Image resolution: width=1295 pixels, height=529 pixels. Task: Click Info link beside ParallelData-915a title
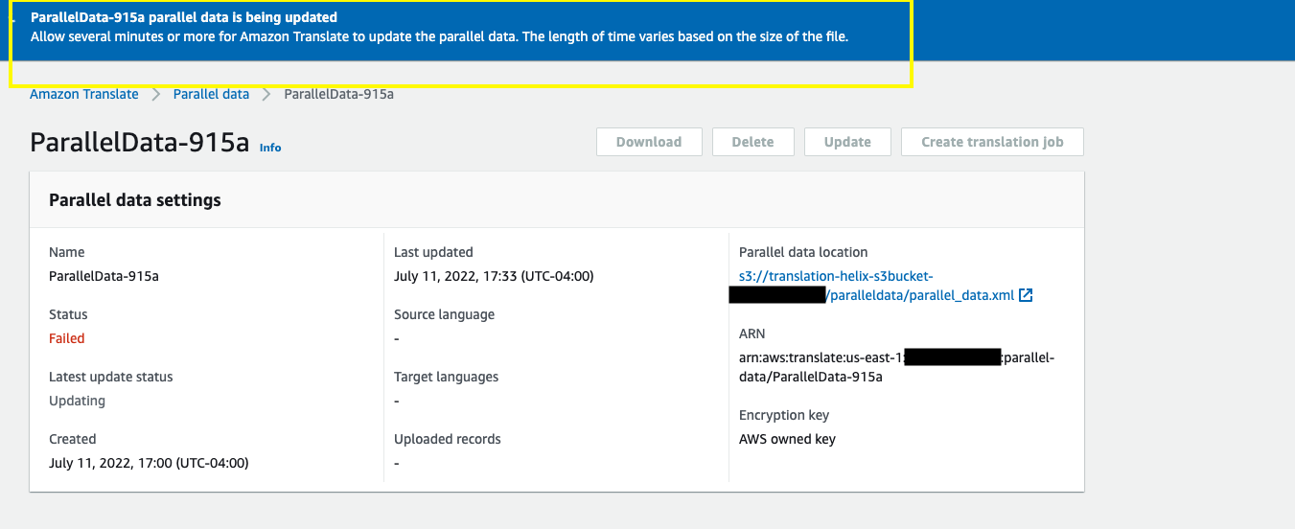[x=270, y=148]
